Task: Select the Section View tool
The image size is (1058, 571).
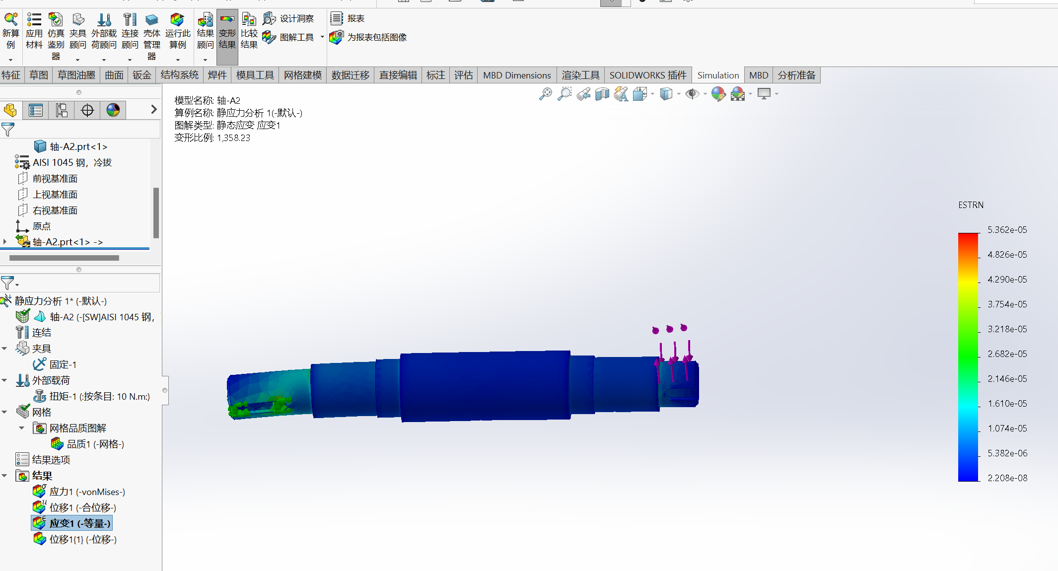Action: pyautogui.click(x=602, y=94)
